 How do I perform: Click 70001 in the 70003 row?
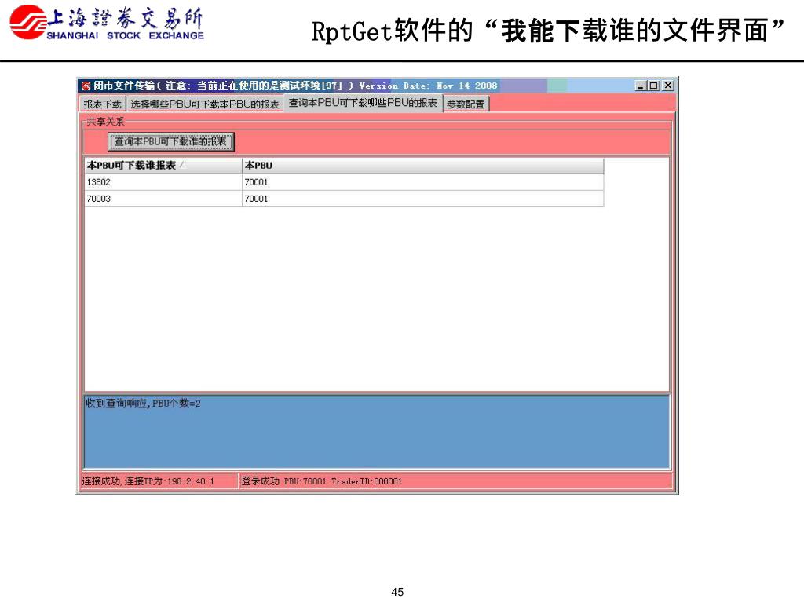pos(422,199)
